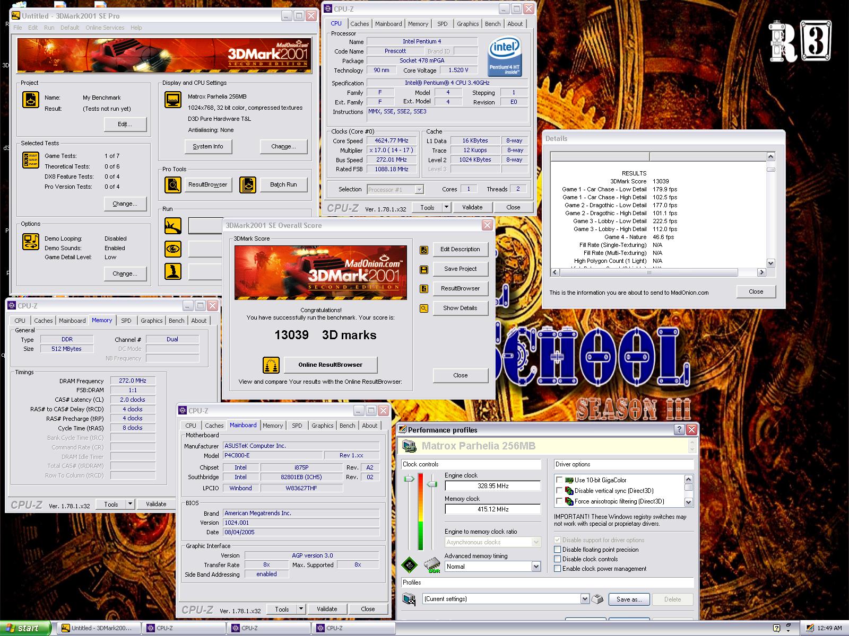Click the eye icon in Run section
This screenshot has width=849, height=636.
173,249
